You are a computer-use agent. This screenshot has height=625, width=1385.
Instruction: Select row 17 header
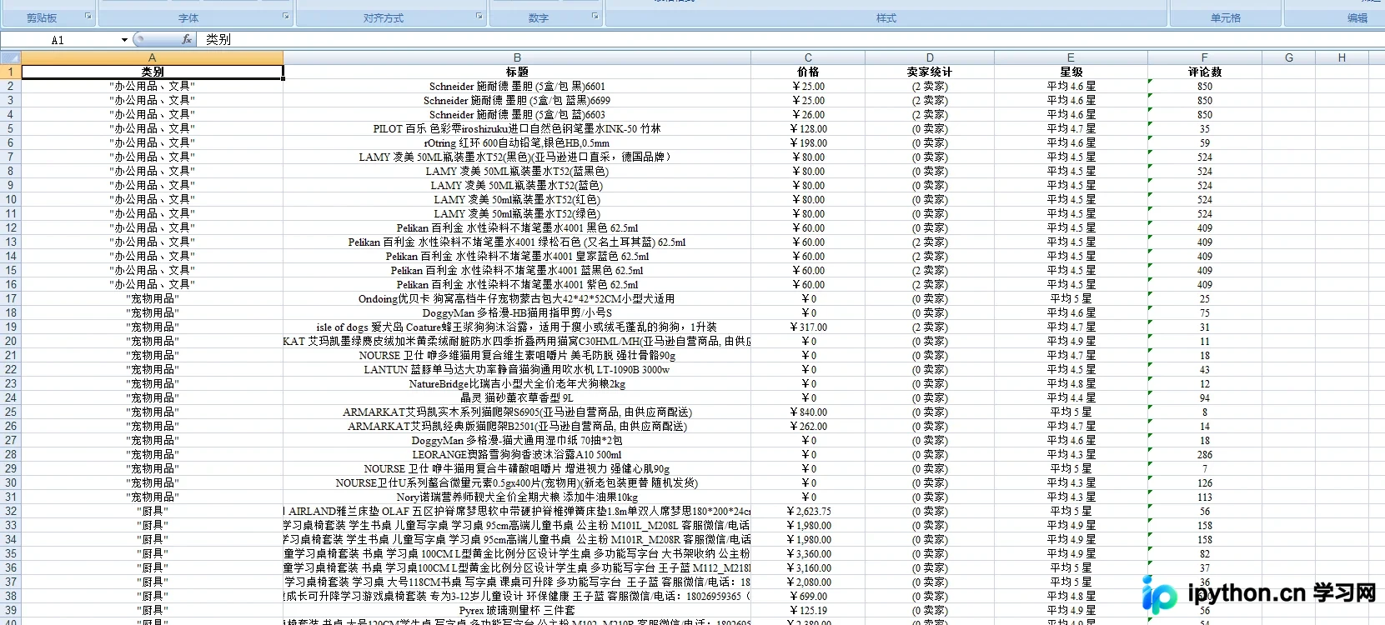coord(11,298)
